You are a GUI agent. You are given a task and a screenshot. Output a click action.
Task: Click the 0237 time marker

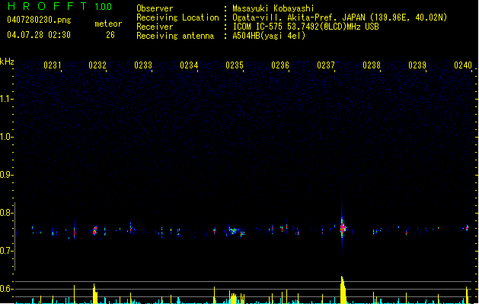326,65
